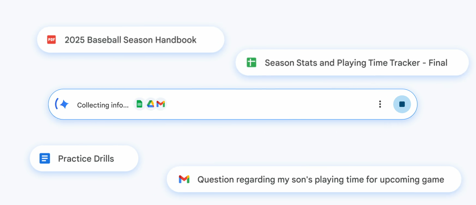Click the Gmail icon on the email chip
The image size is (476, 205).
184,179
